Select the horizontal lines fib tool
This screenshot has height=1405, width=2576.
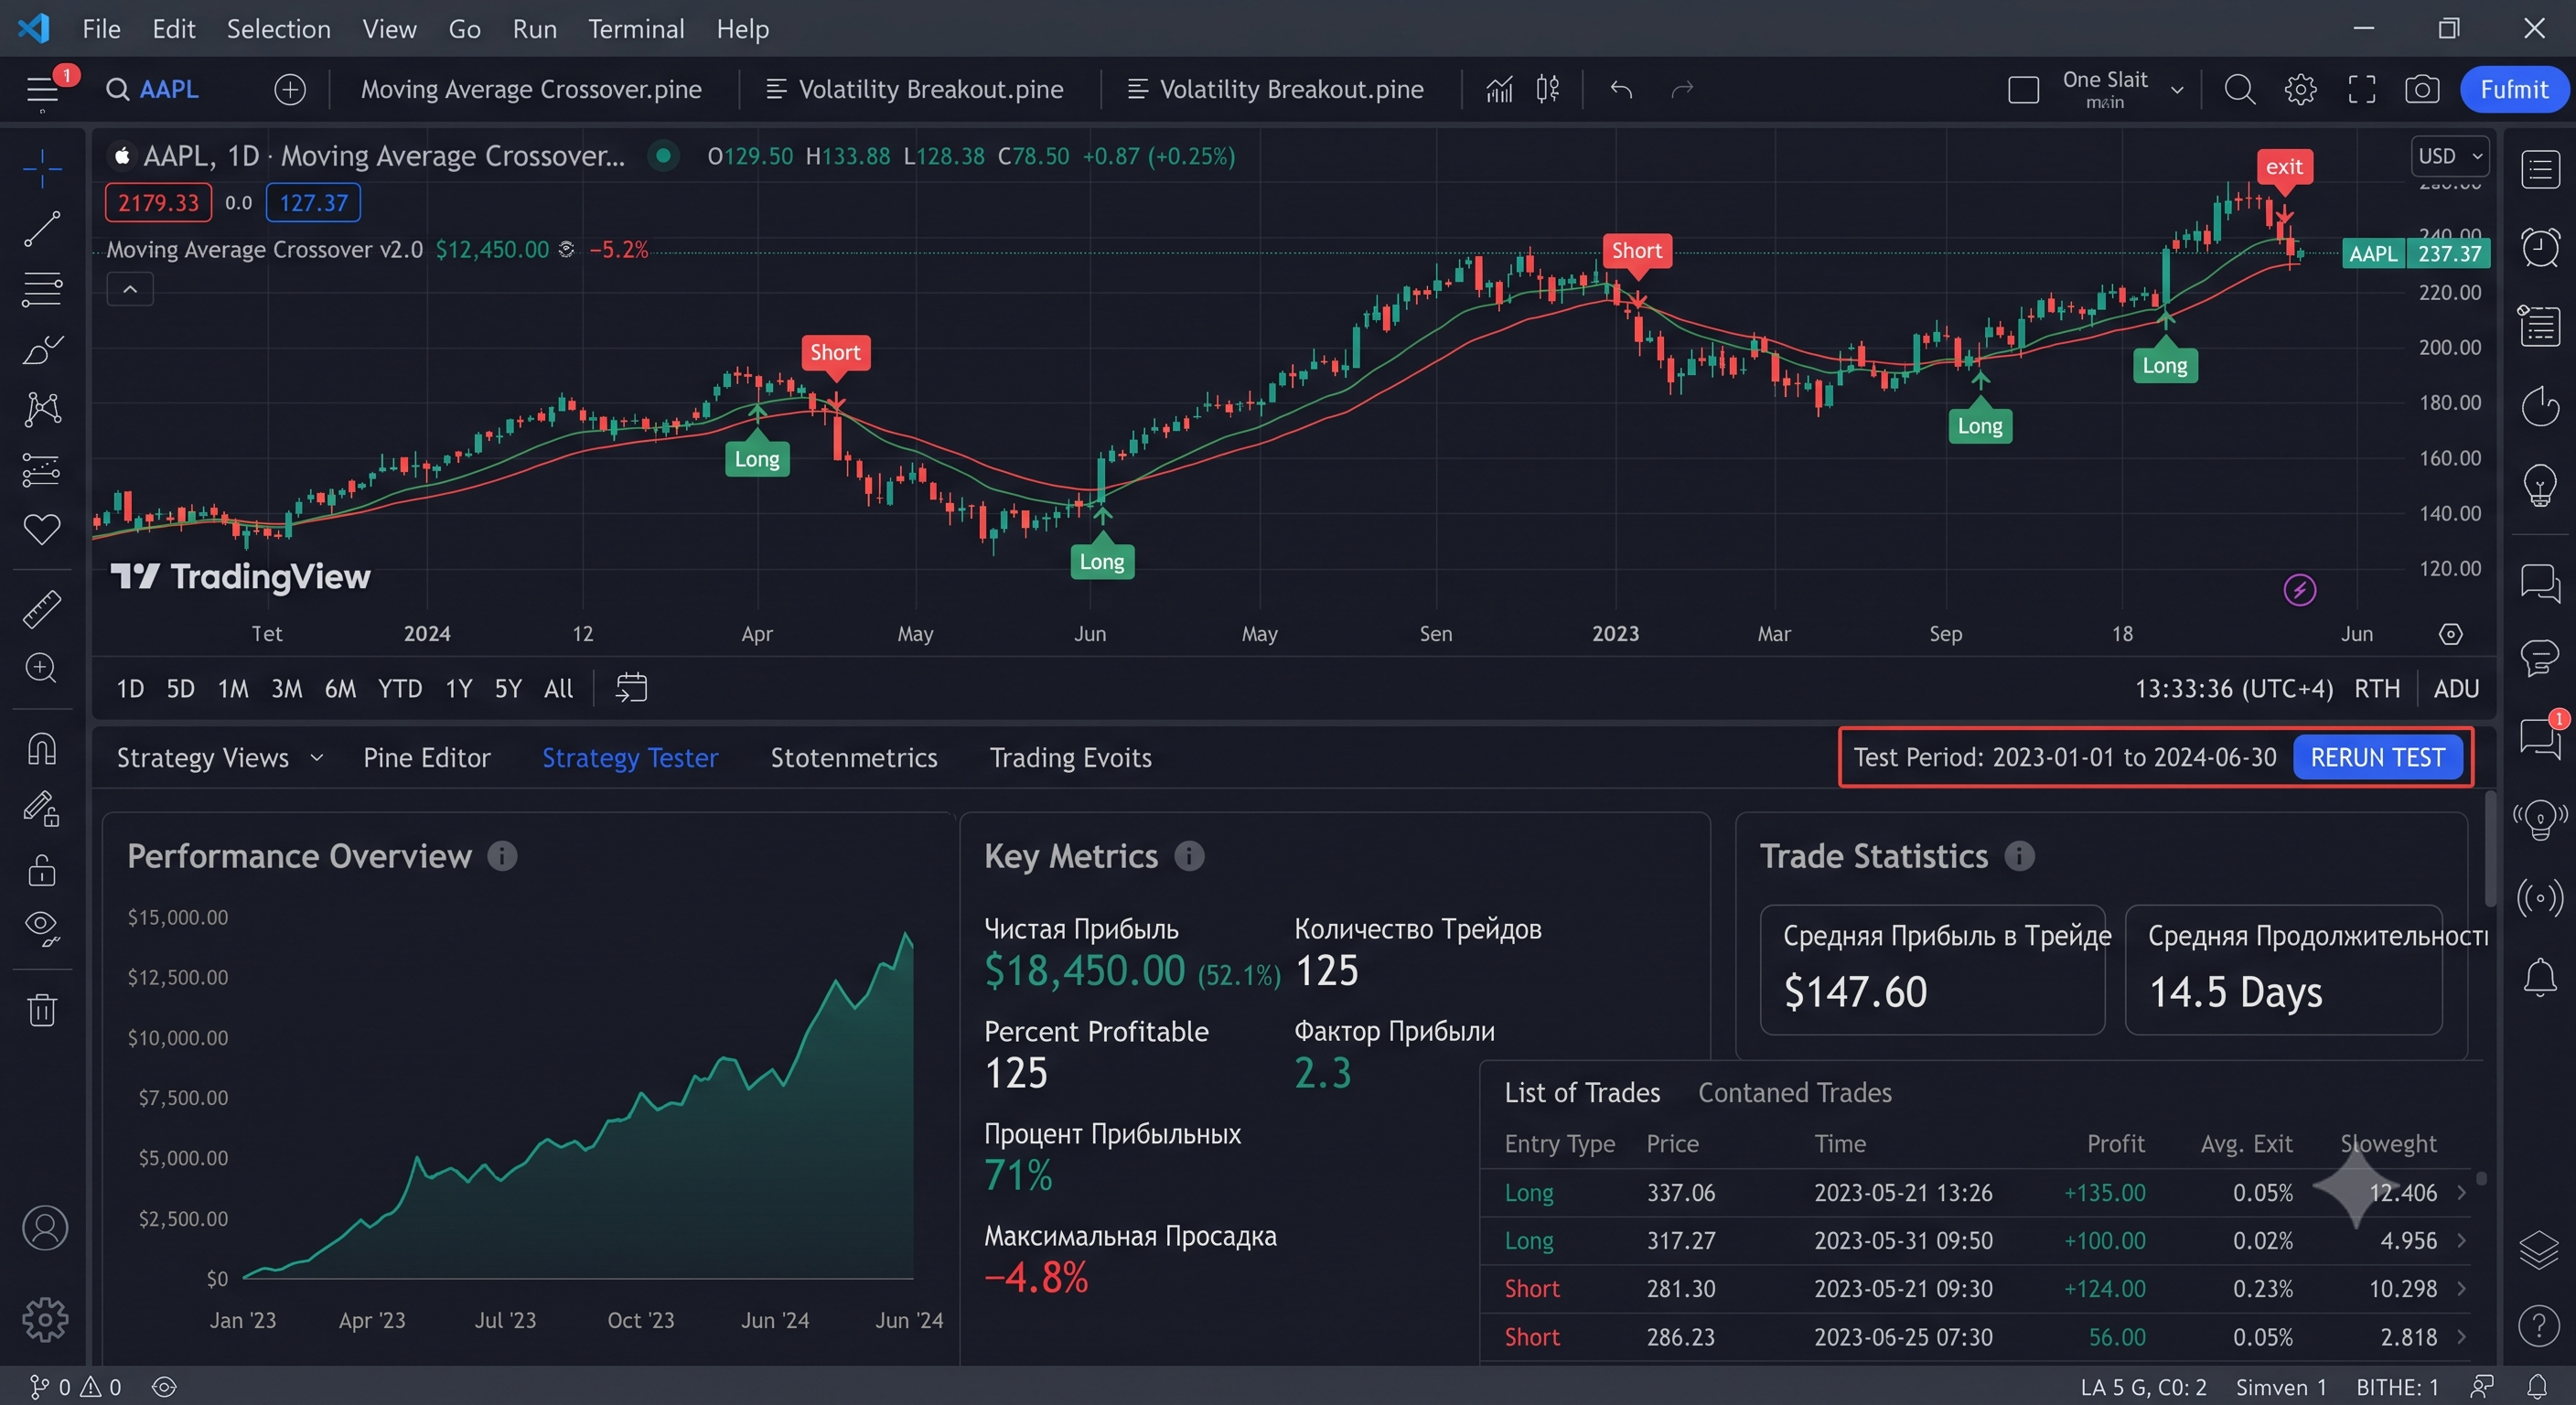(42, 289)
